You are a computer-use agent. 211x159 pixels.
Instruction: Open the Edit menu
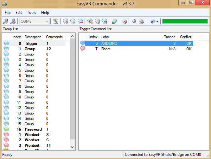pyautogui.click(x=19, y=13)
